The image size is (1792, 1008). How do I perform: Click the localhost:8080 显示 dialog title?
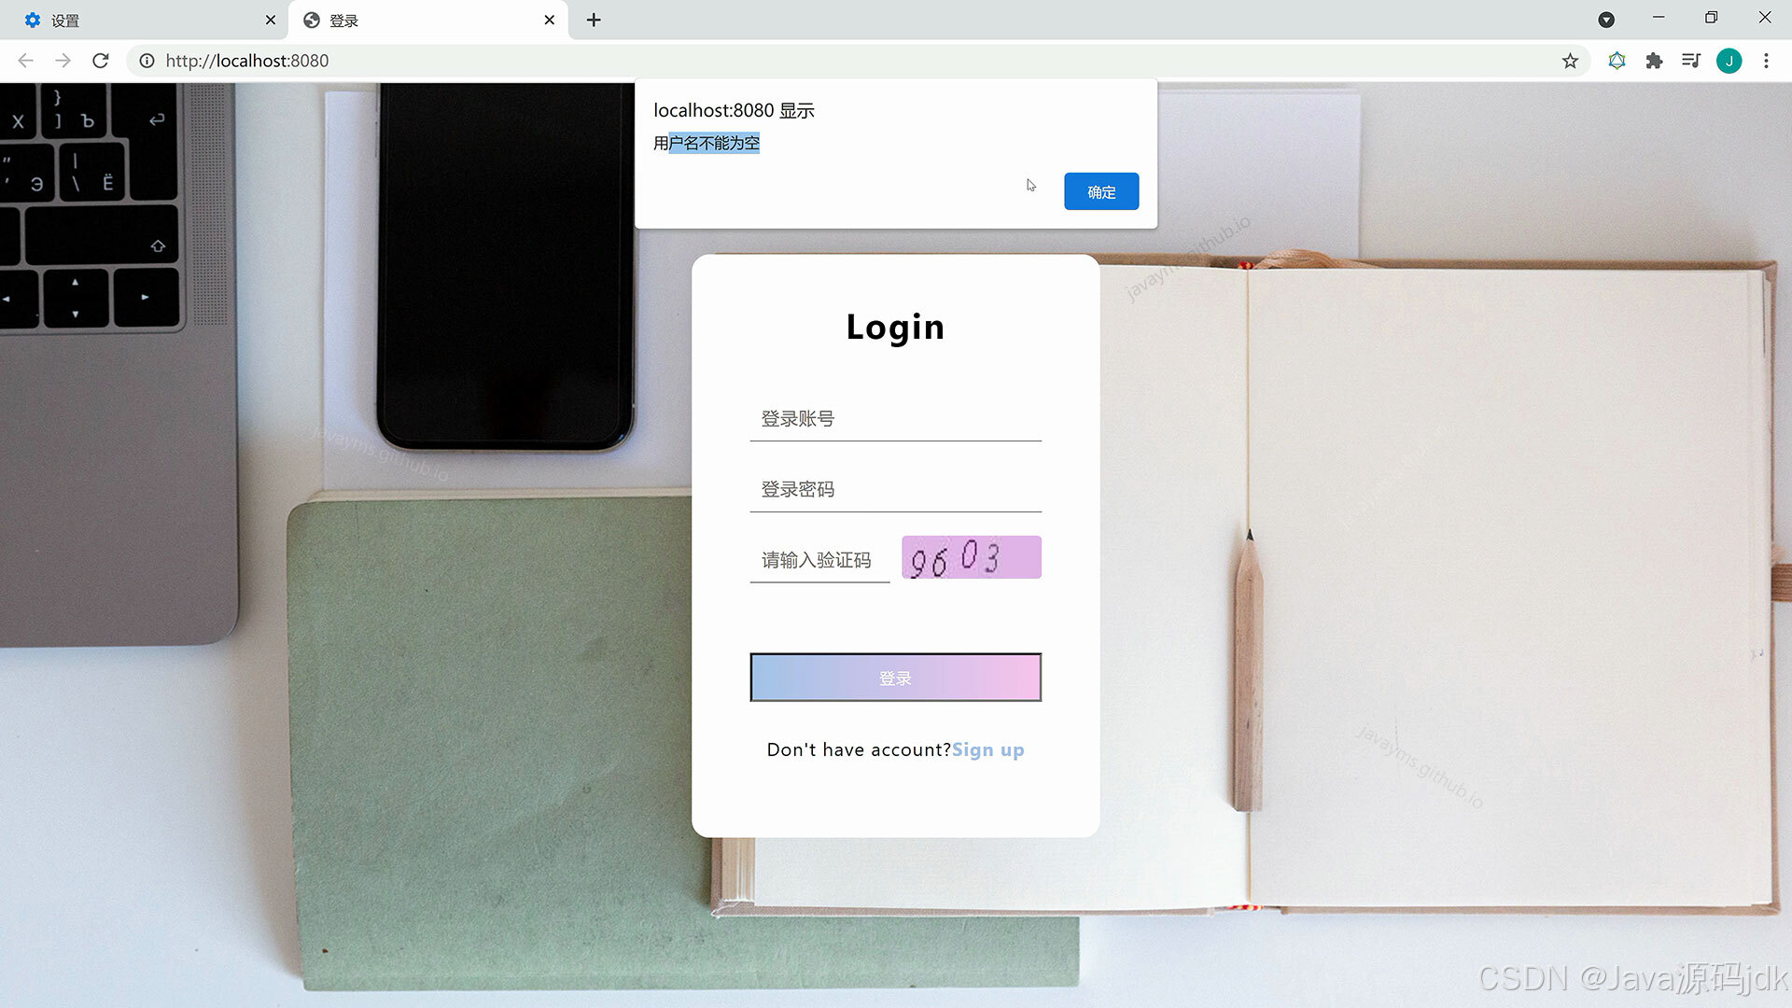(x=734, y=110)
